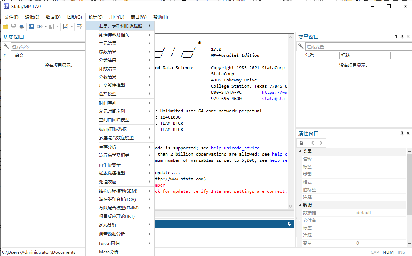412x256 pixels.
Task: Click the properties panel vertical scrollbar
Action: pos(409,182)
